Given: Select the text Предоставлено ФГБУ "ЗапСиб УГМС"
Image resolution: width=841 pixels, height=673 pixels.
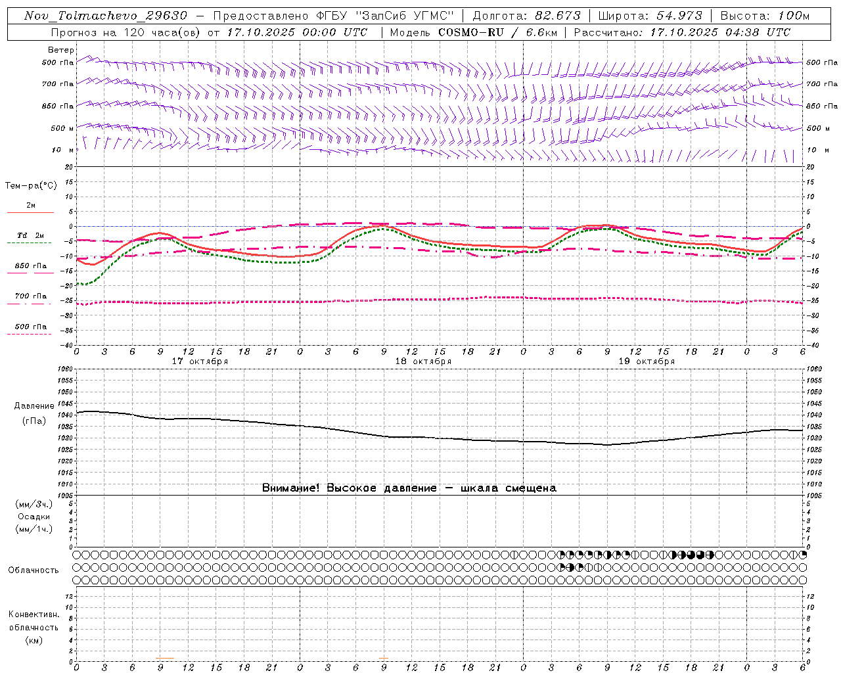Looking at the screenshot, I should [x=334, y=16].
